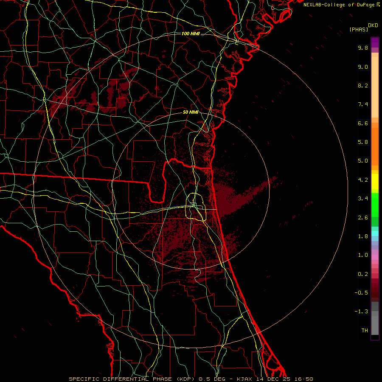
Task: Click the 4.2 scale value
Action: [x=363, y=180]
